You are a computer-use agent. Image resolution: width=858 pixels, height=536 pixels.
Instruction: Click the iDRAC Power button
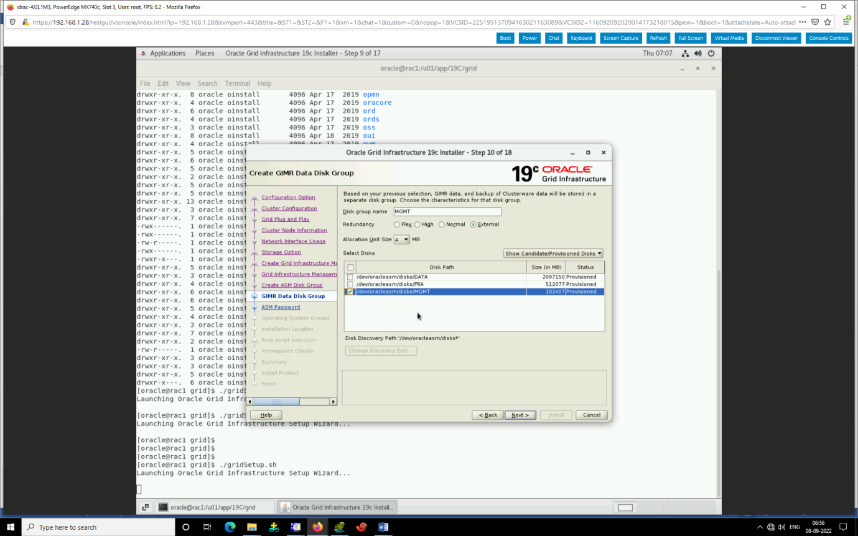(529, 38)
